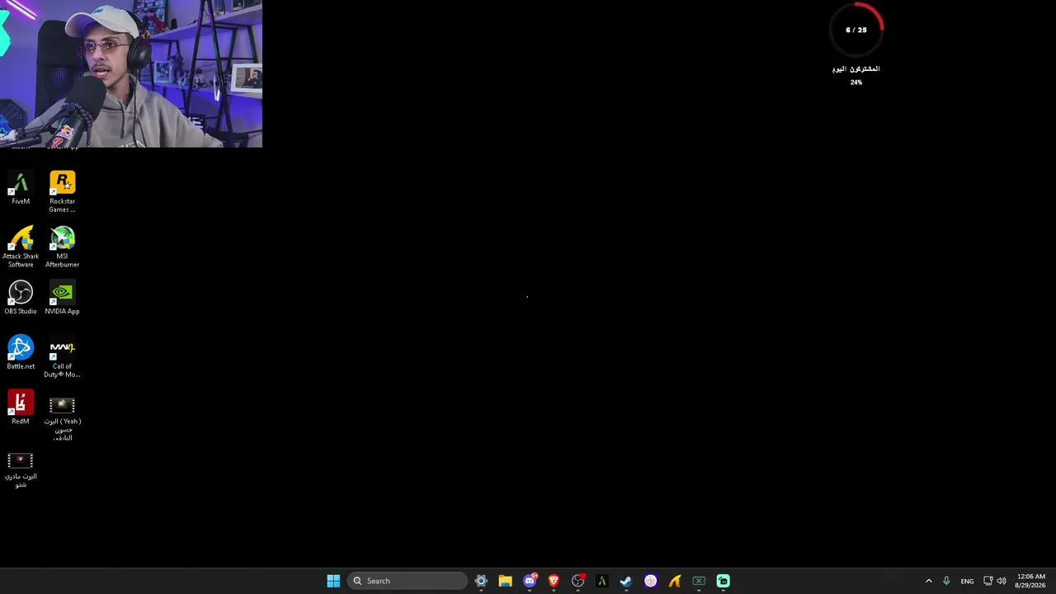Select the Attack Shark Software icon

tap(21, 247)
